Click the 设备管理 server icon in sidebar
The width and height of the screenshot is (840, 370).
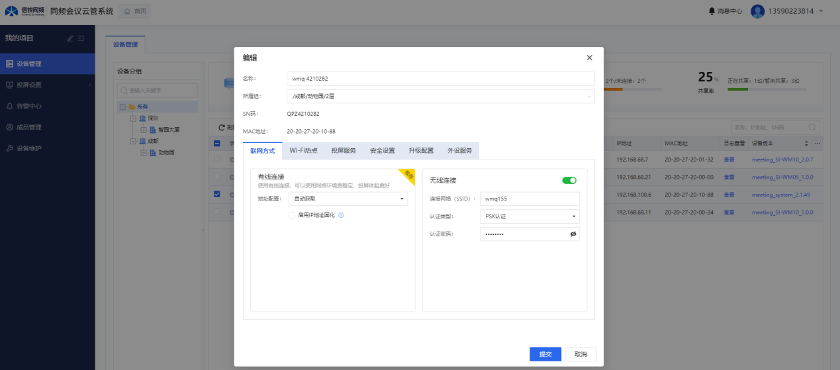(9, 64)
